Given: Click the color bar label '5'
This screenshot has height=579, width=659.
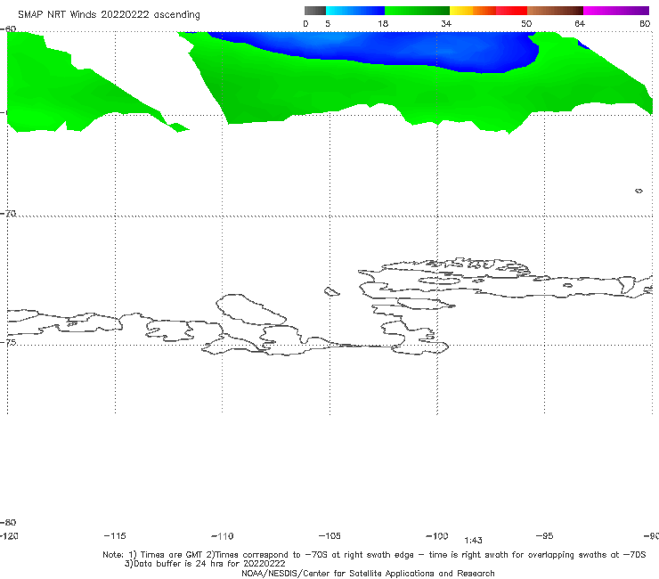Looking at the screenshot, I should point(328,23).
